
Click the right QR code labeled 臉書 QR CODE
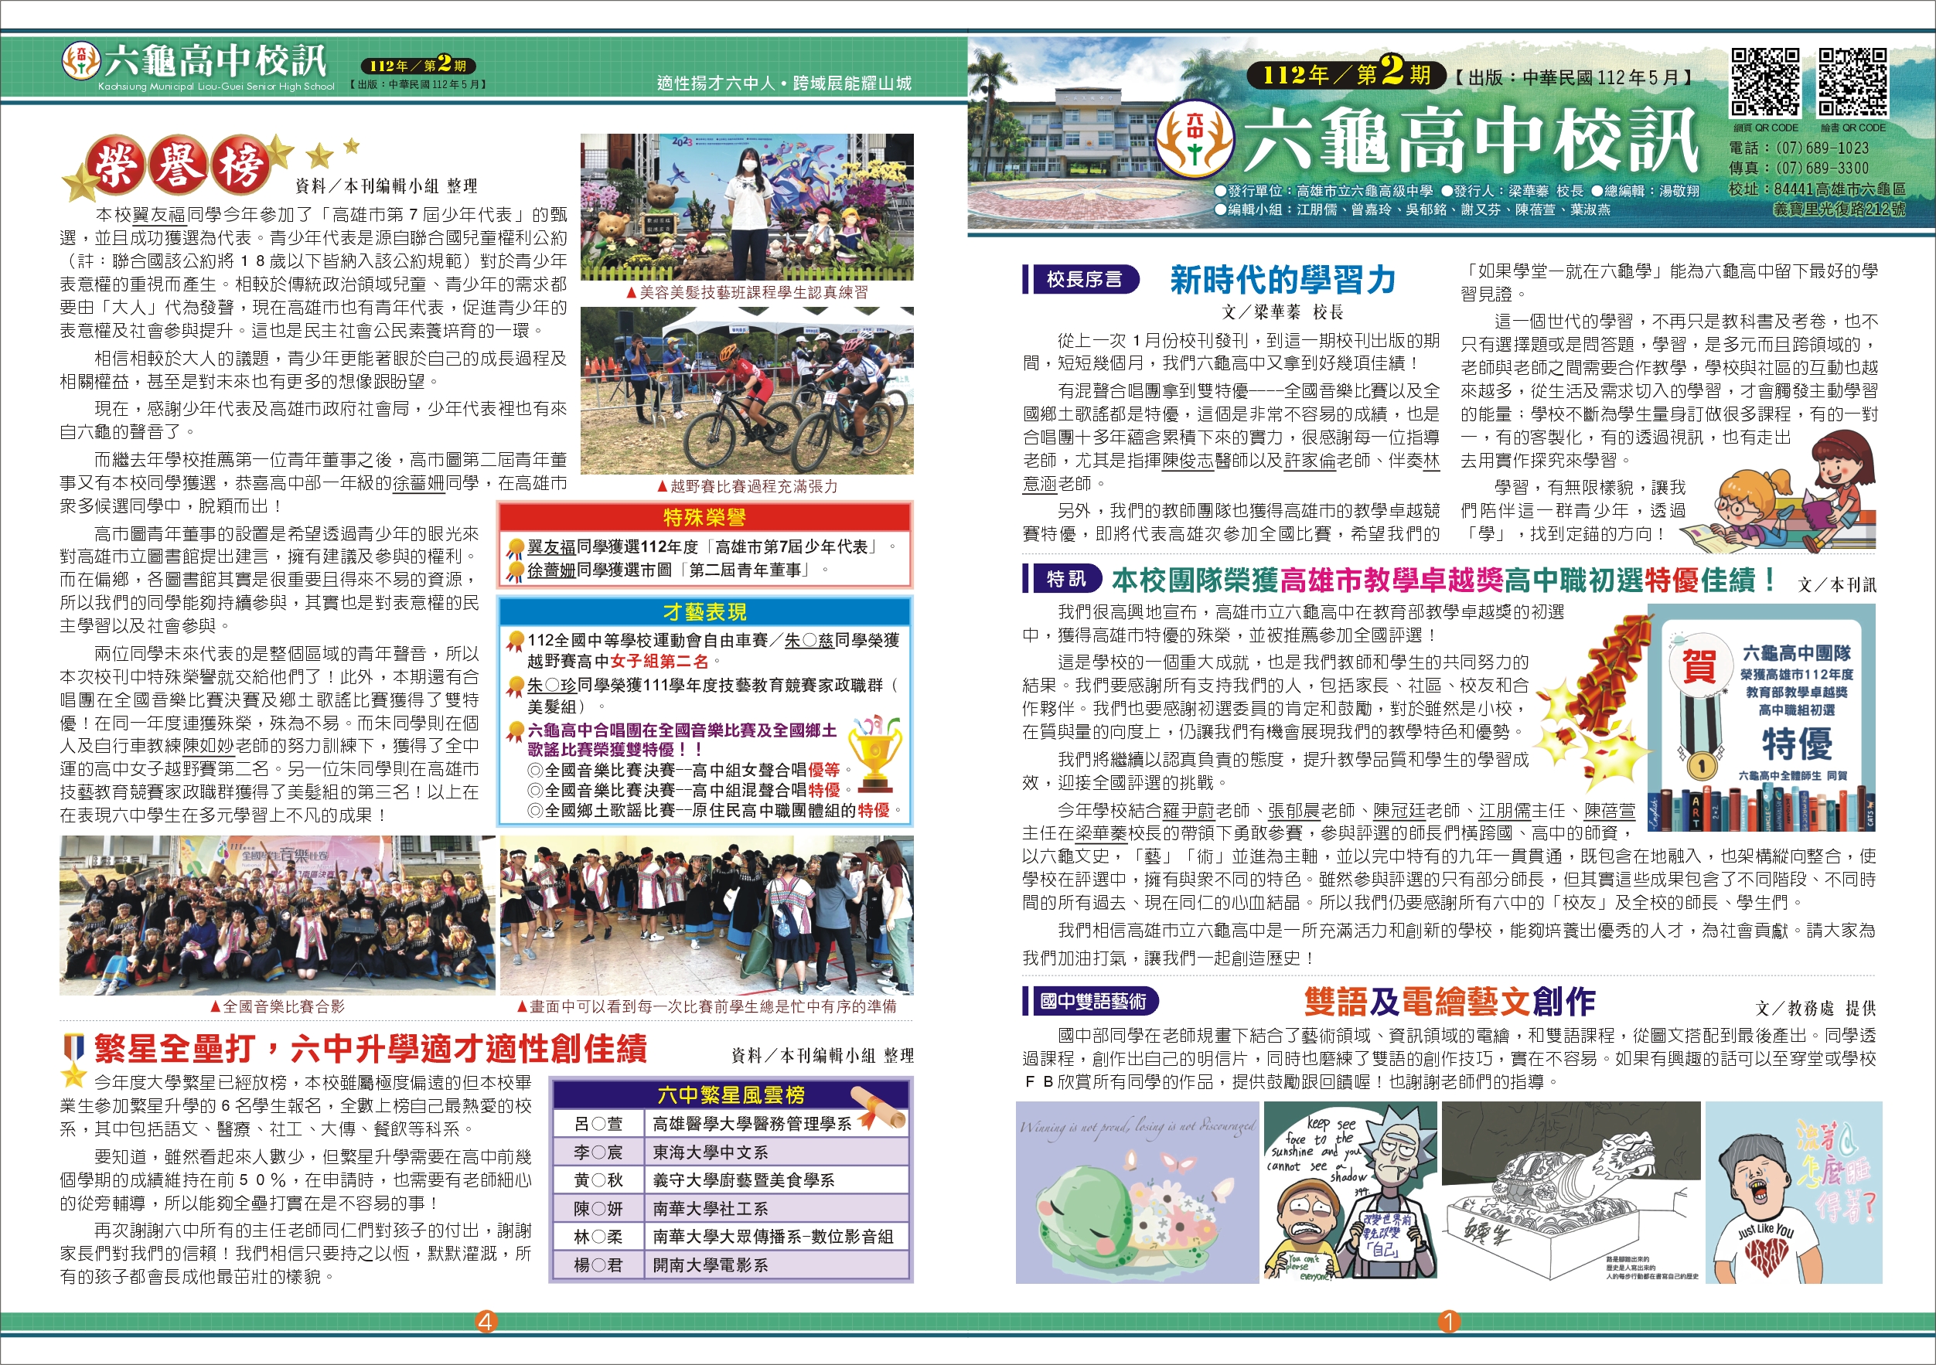pos(1852,83)
